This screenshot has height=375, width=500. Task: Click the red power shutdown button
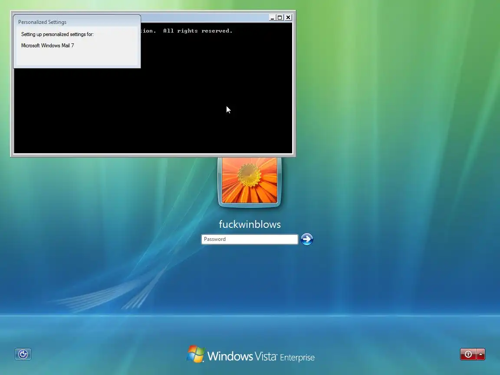pyautogui.click(x=468, y=354)
